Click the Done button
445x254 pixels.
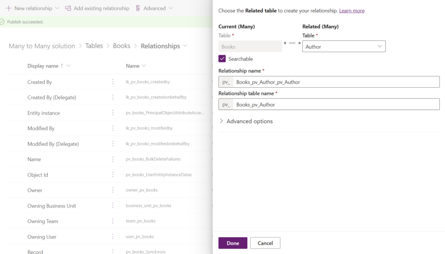click(233, 243)
